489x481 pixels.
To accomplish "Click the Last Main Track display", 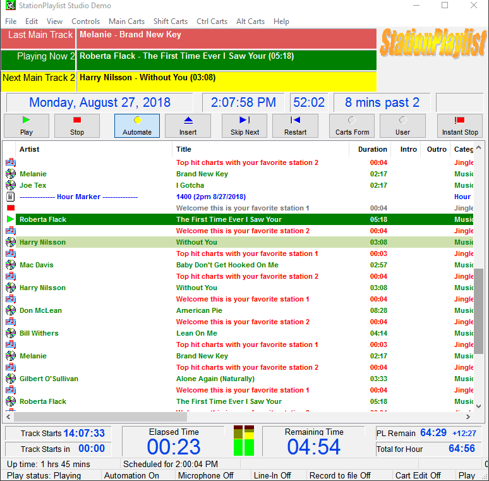I will [x=226, y=39].
